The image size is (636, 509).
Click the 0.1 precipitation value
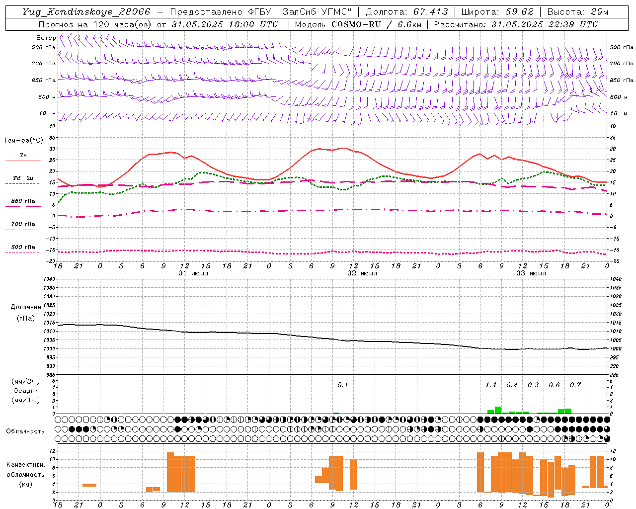click(x=343, y=385)
